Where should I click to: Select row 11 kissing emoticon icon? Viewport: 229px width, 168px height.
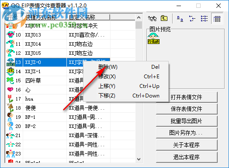coord(10,44)
